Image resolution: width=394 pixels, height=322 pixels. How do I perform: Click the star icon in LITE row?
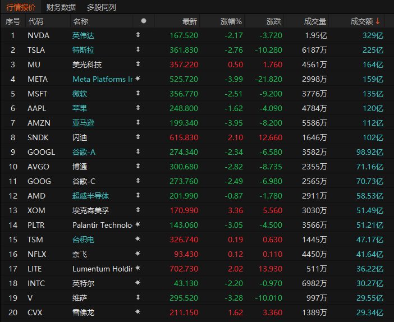(x=138, y=268)
